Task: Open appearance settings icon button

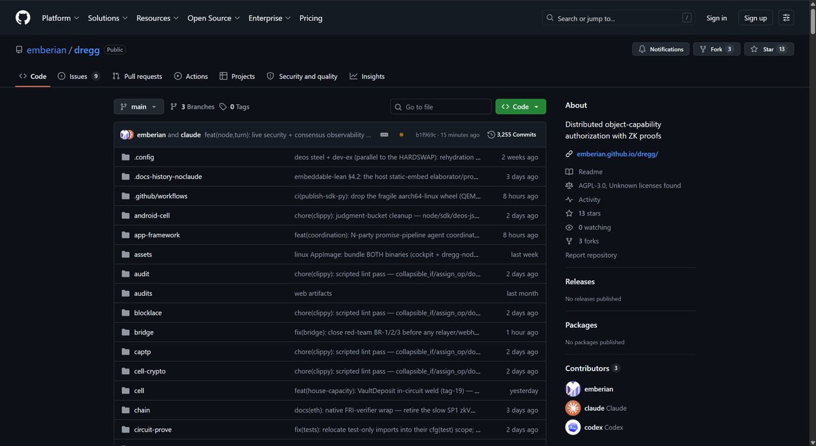Action: click(x=786, y=18)
